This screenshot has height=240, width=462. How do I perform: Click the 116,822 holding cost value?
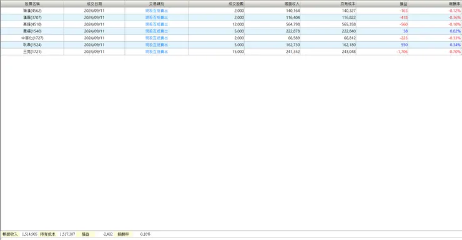pyautogui.click(x=349, y=17)
